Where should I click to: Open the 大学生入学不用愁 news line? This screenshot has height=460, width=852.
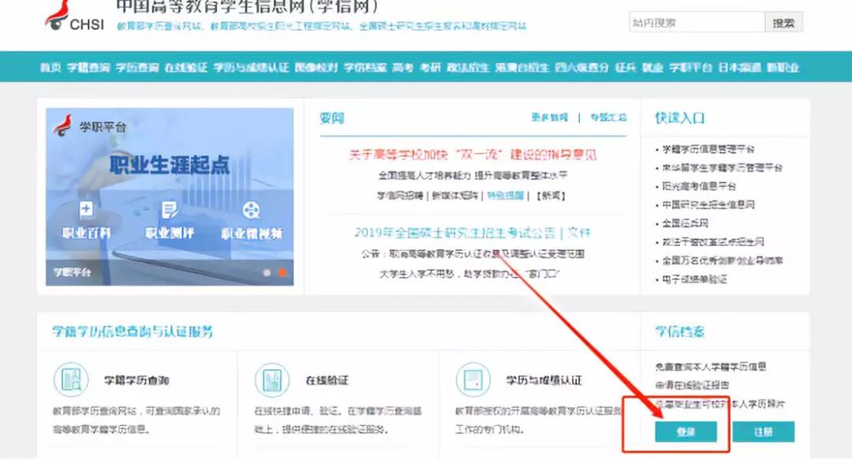tap(469, 274)
